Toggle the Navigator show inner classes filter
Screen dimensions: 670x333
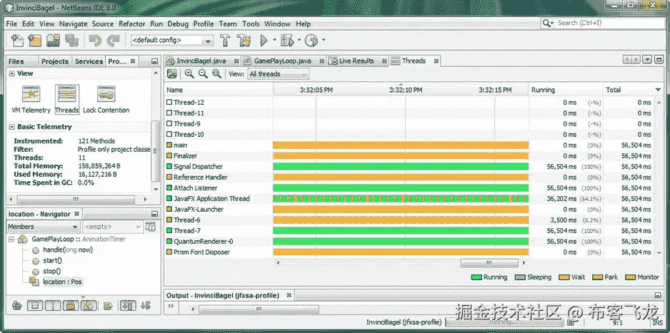[89, 305]
